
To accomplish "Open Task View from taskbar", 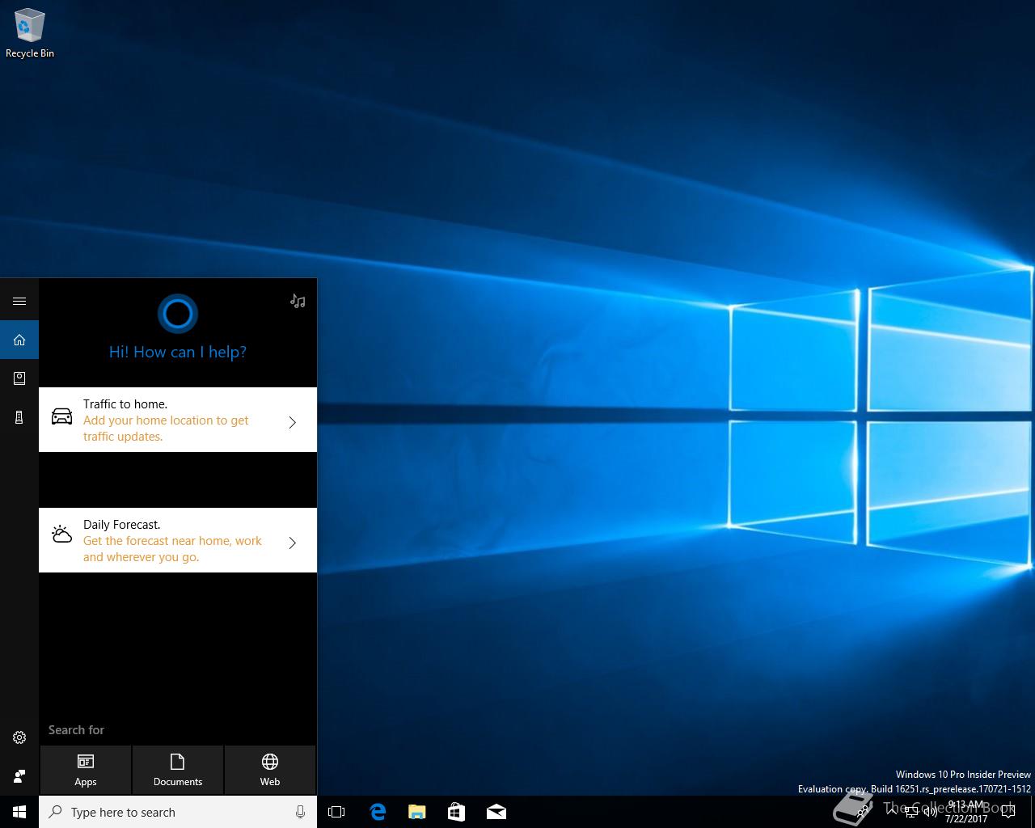I will point(336,812).
